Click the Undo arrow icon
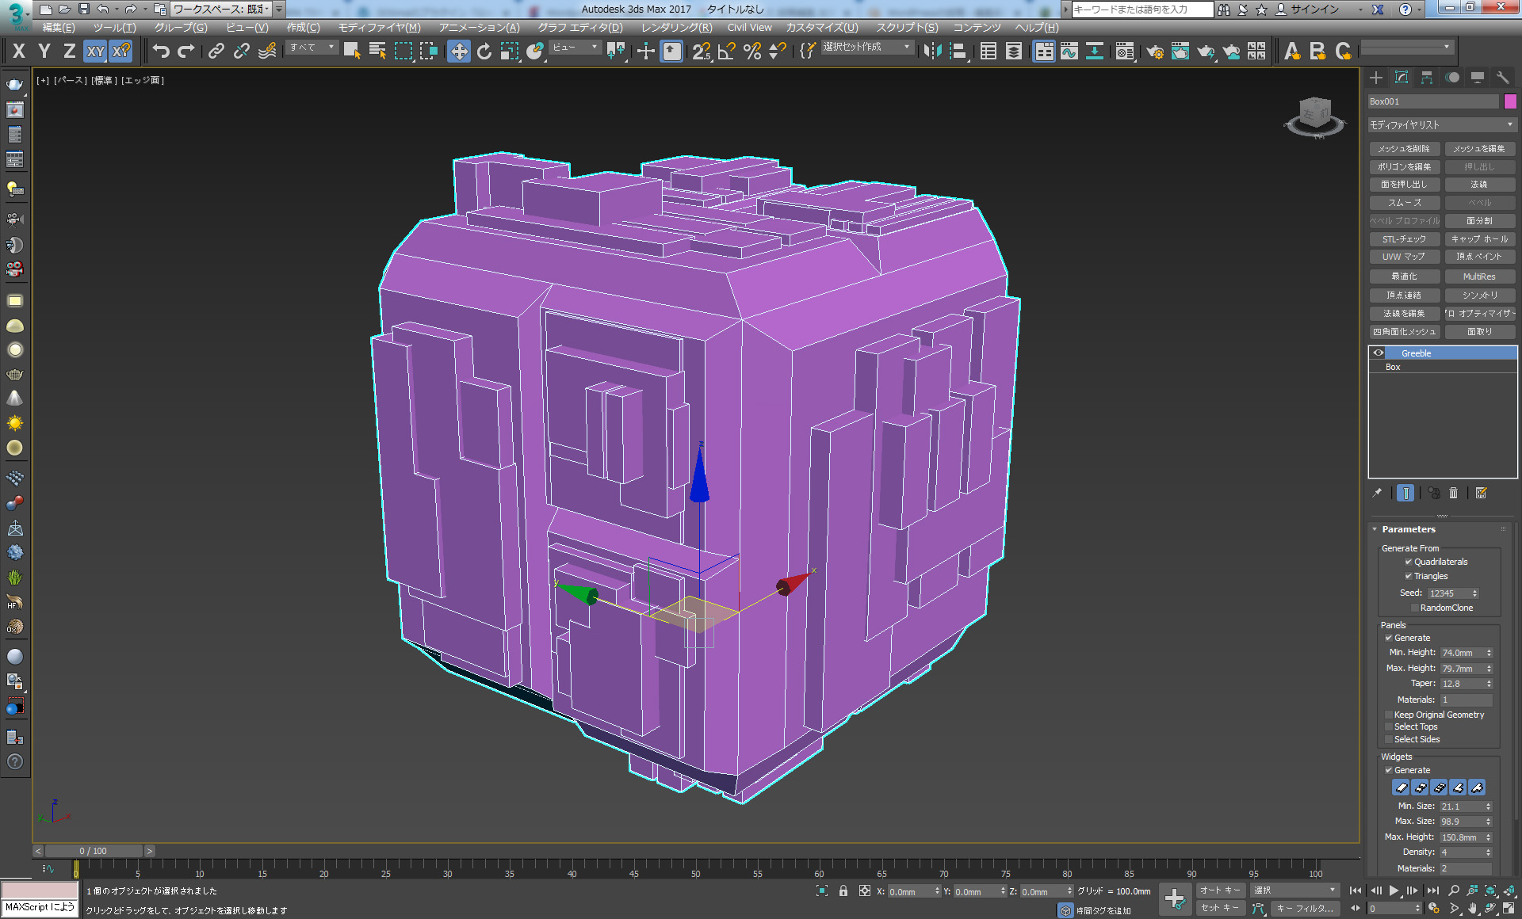Viewport: 1522px width, 919px height. [x=161, y=51]
